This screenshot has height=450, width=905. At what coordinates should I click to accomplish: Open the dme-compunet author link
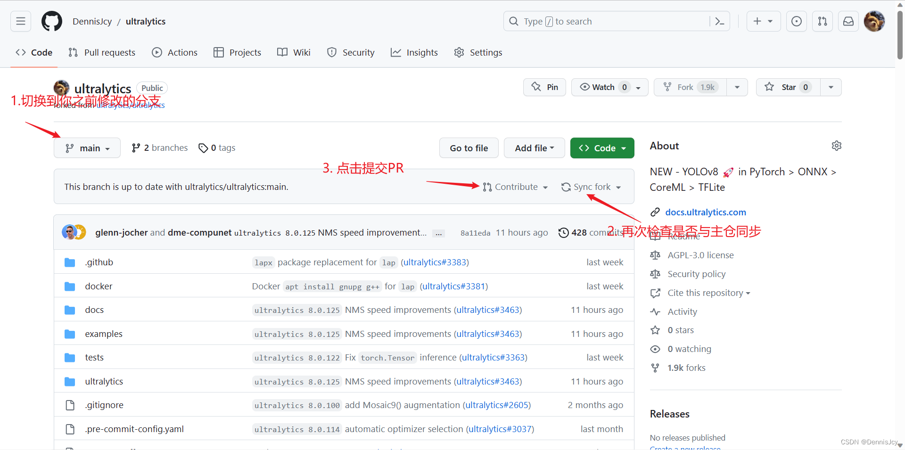(200, 233)
